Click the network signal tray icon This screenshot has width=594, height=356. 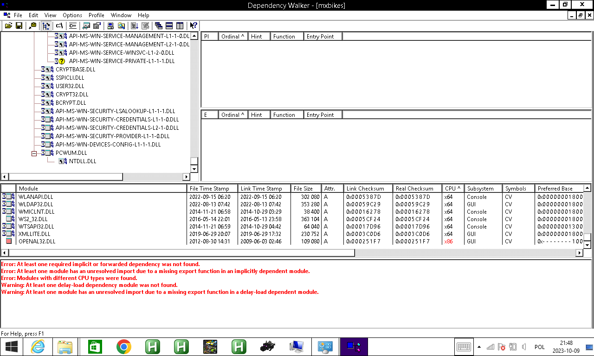(x=491, y=347)
